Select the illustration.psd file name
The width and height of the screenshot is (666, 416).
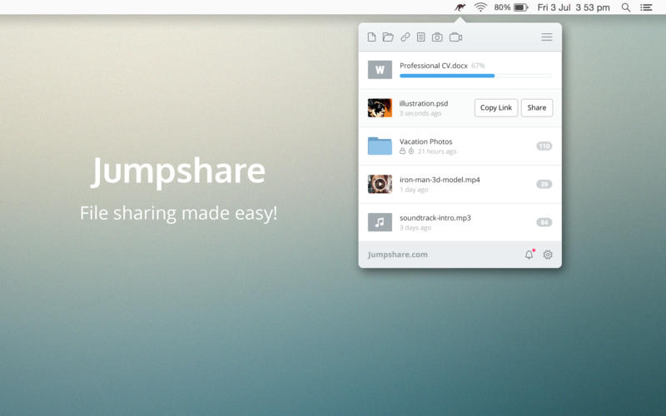point(424,103)
